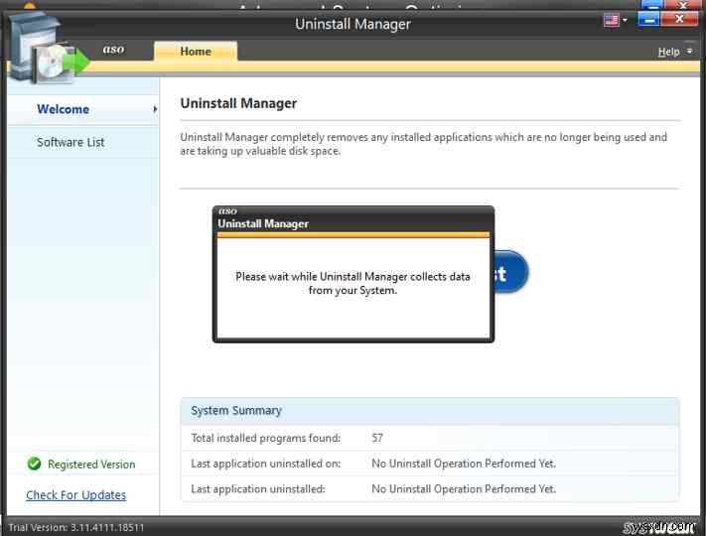The height and width of the screenshot is (536, 706).
Task: Click the System Summary header
Action: coord(430,411)
